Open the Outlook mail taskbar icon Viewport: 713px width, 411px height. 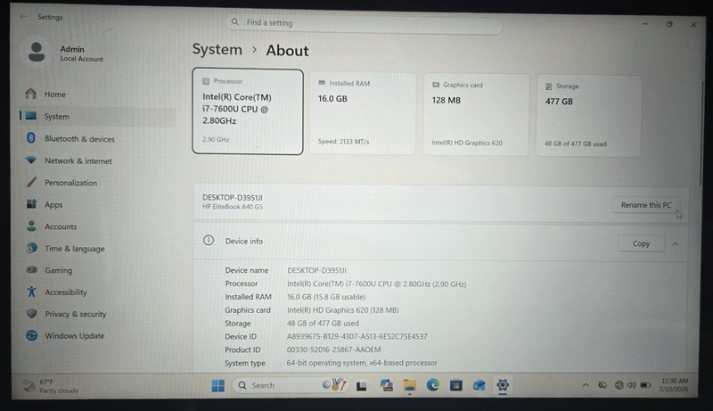[x=479, y=385]
